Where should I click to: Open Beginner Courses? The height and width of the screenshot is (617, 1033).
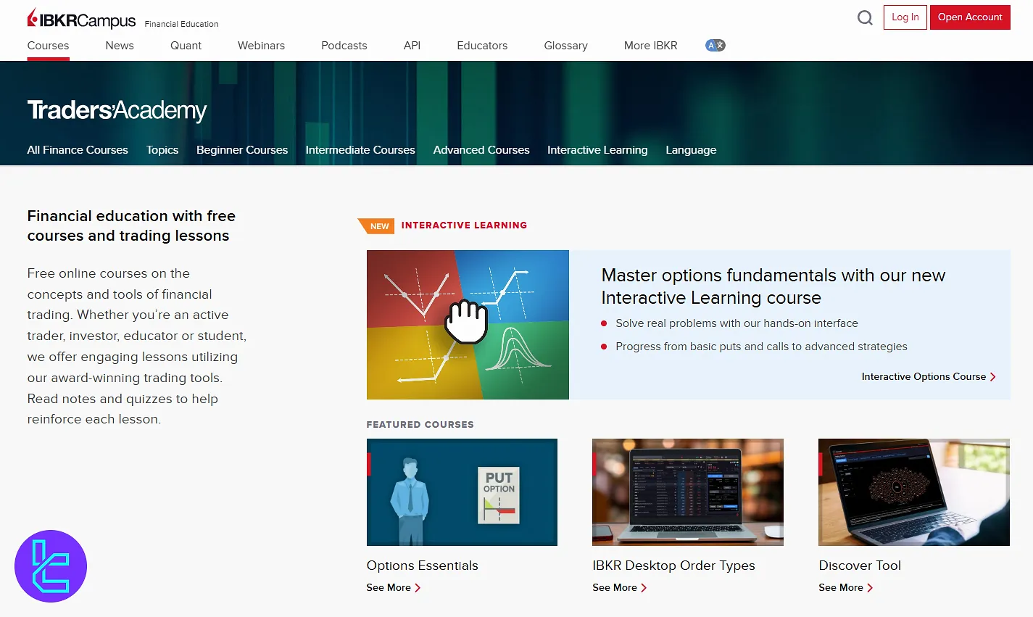(x=242, y=150)
